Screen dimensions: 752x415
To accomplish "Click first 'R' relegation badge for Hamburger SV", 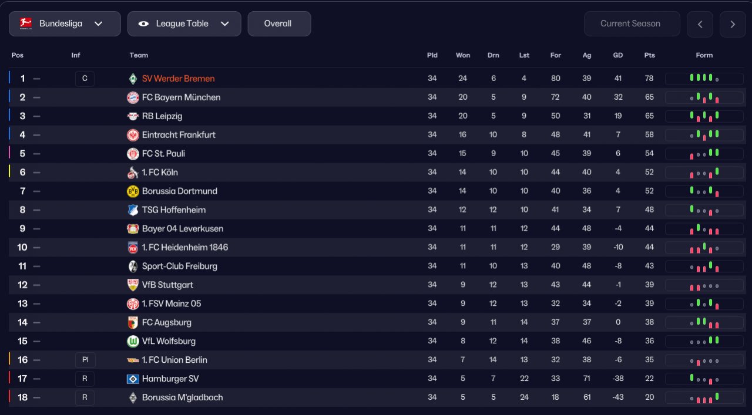I will coord(85,379).
